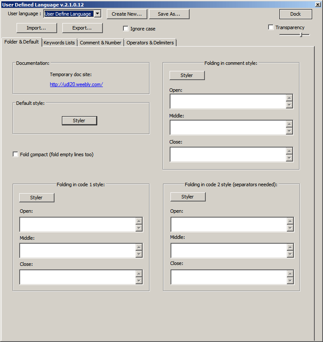Viewport: 323px width, 342px height.
Task: Switch to the Keywords Lists tab
Action: 59,43
